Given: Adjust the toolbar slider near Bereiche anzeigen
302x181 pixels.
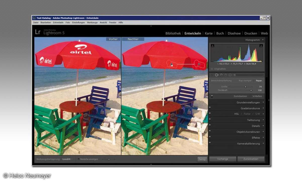Looking at the screenshot, I should pyautogui.click(x=109, y=159).
